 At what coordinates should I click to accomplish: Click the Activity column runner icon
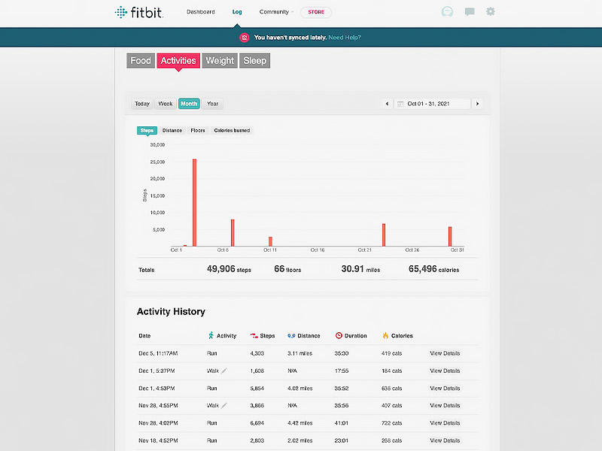click(x=211, y=335)
